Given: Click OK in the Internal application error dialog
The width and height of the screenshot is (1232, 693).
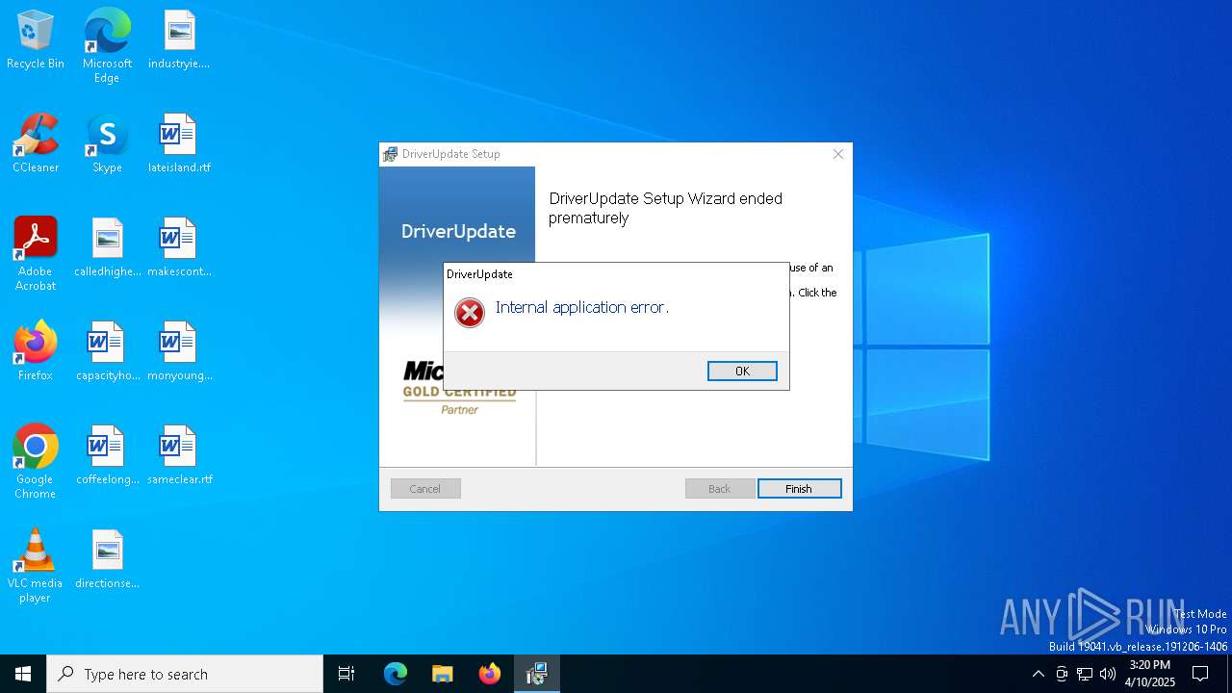Looking at the screenshot, I should click(742, 372).
